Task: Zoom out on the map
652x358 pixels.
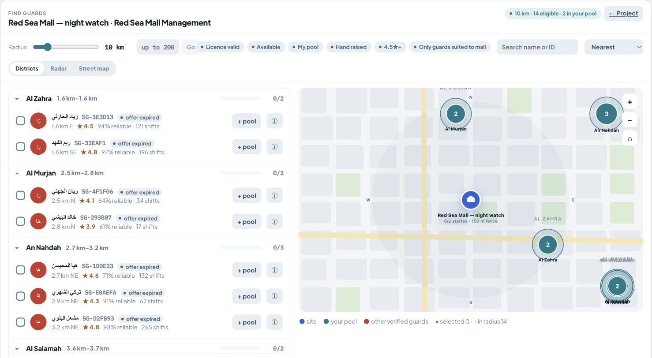Action: coord(630,120)
